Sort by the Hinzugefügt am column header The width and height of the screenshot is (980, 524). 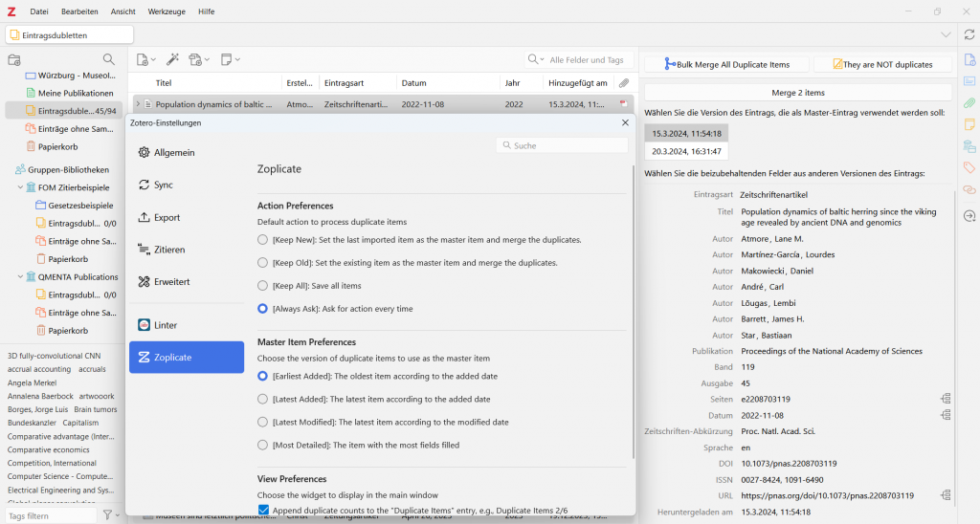(577, 83)
